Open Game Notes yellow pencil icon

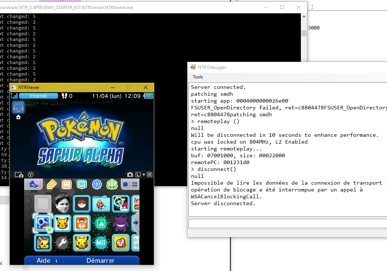tap(51, 185)
